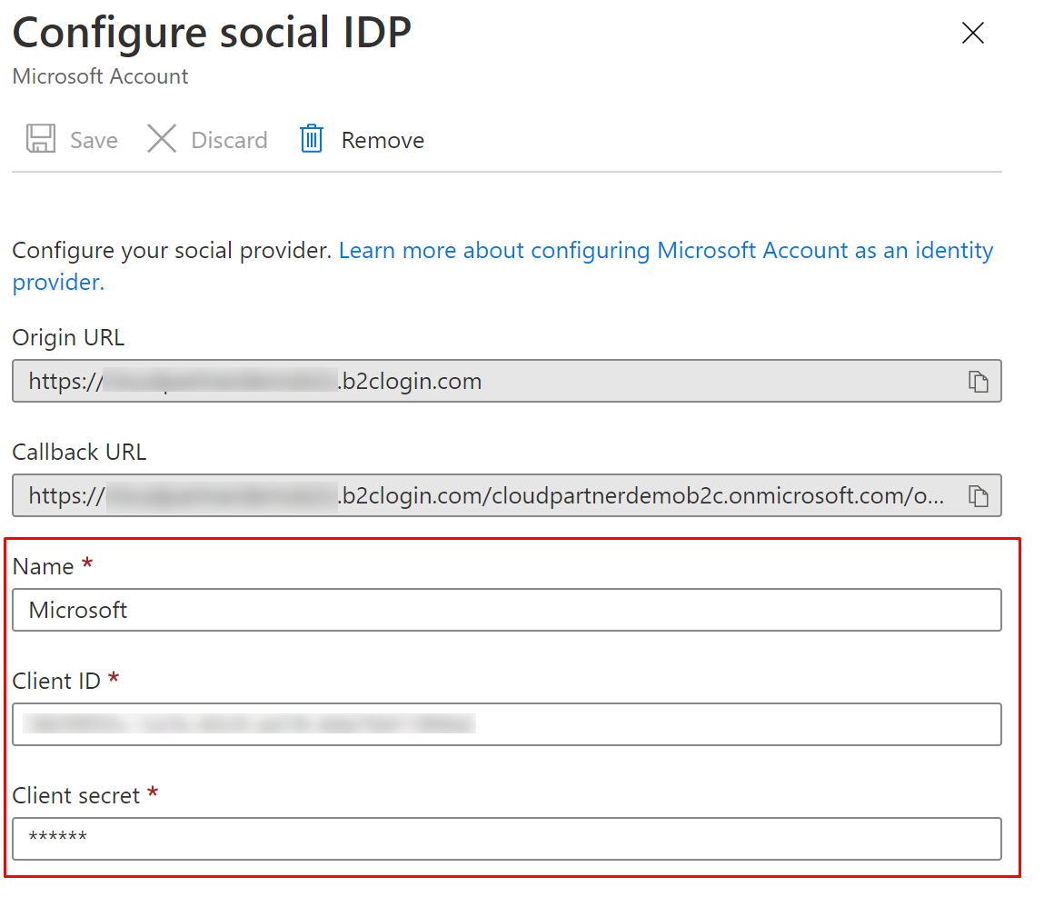Click the Client ID field label
Screen dimensions: 1044x897
[56, 681]
